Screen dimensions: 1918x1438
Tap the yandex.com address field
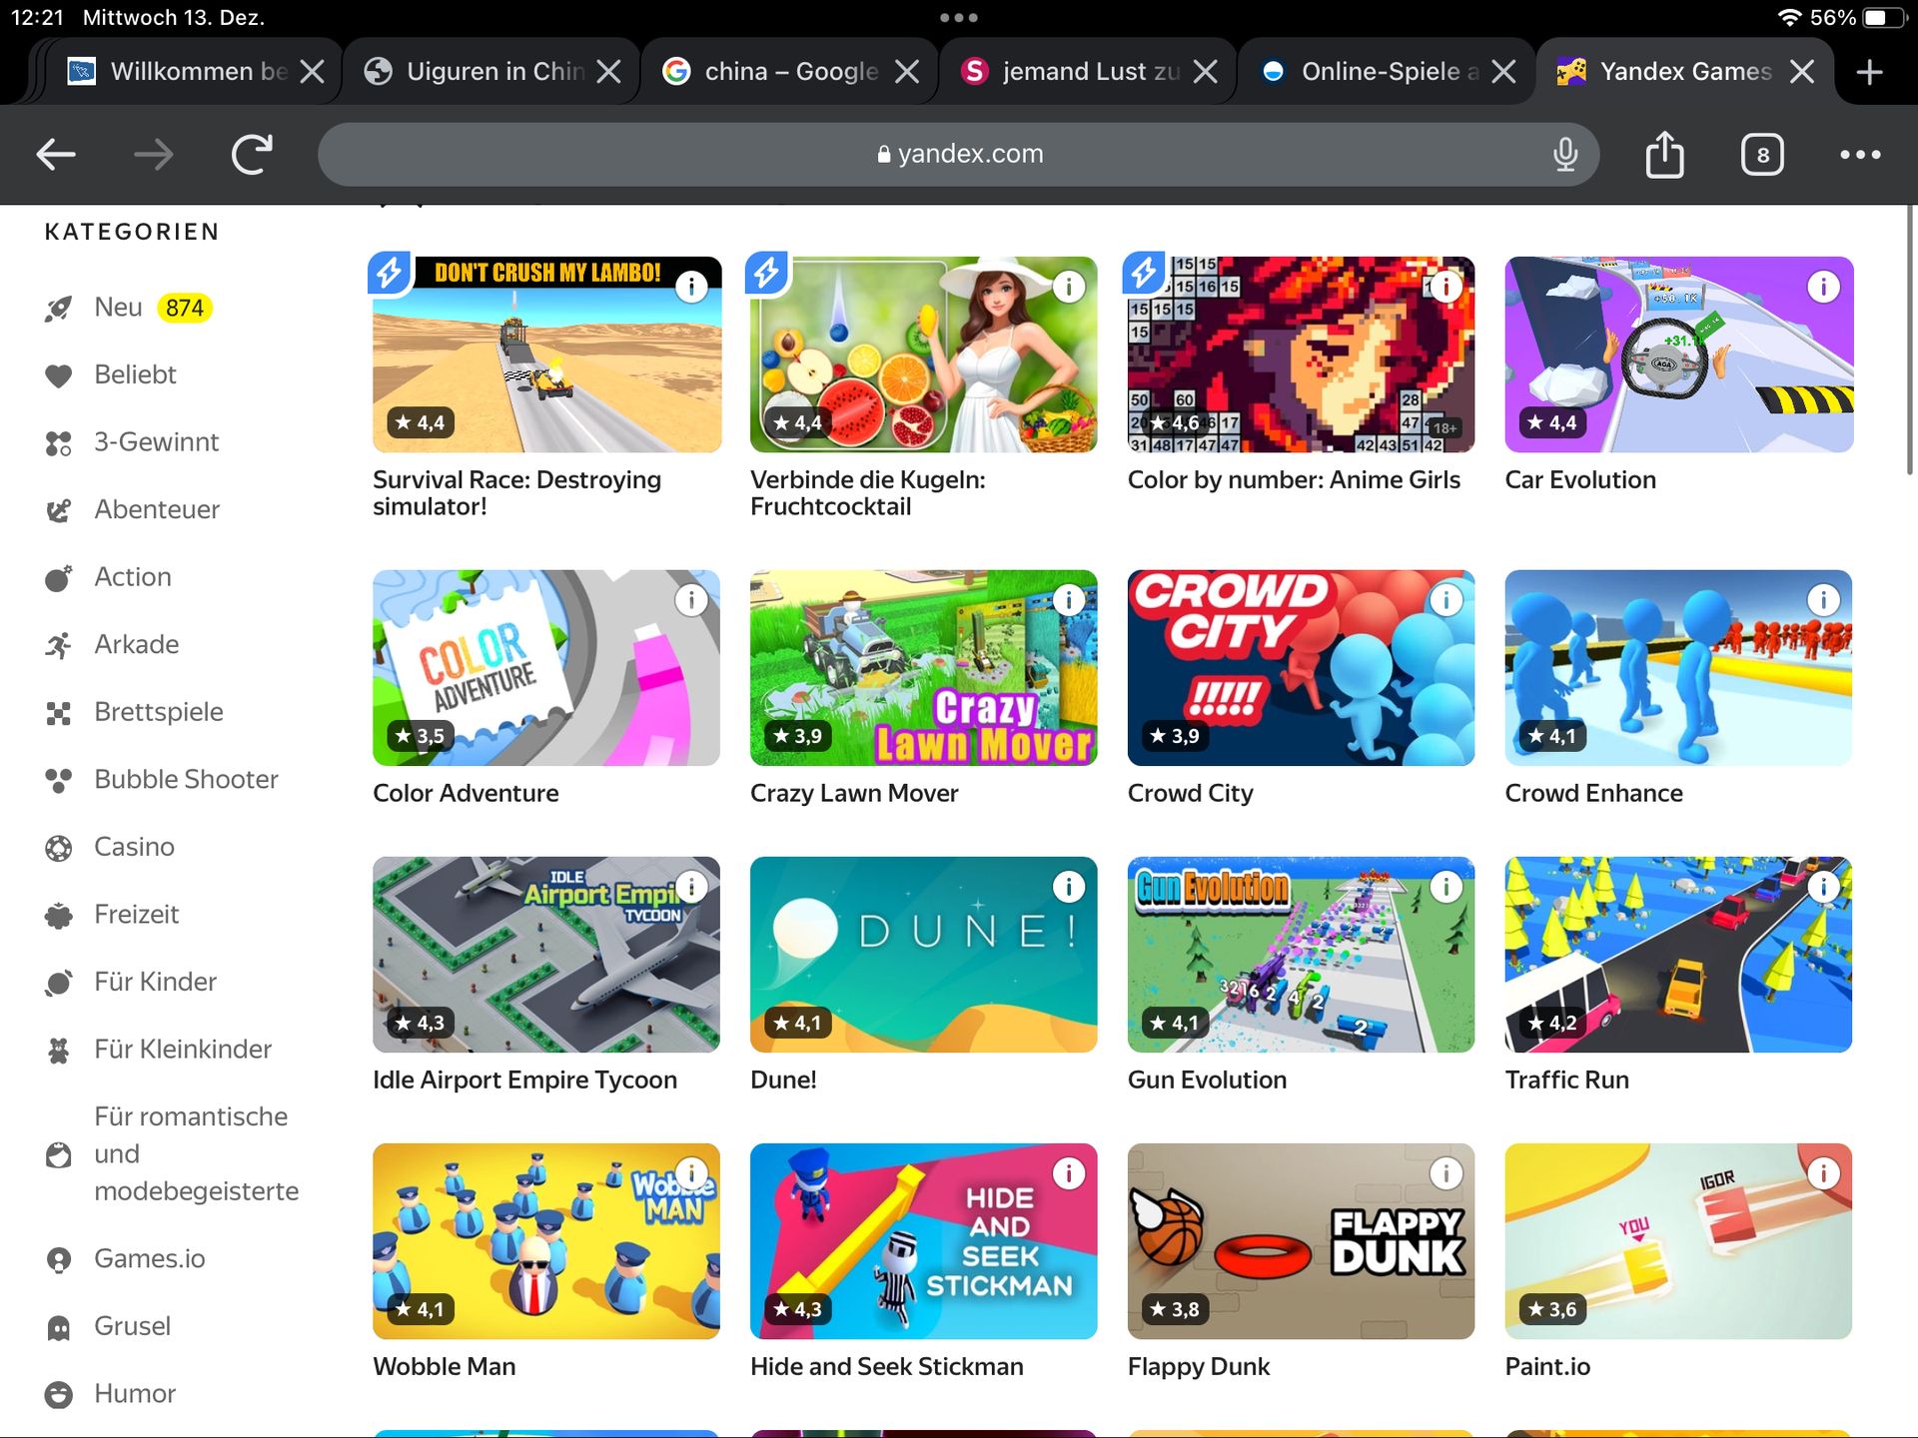click(959, 155)
